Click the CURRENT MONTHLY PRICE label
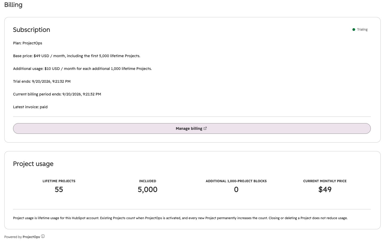 pos(325,181)
